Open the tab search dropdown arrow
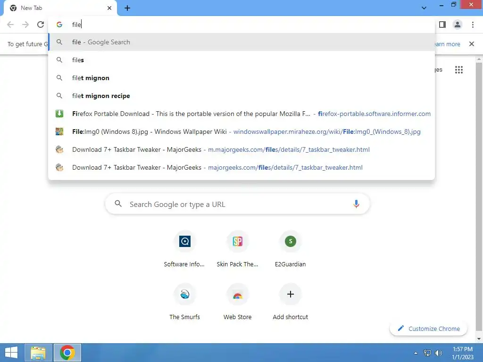Screen dimensions: 483x362 pos(424,8)
